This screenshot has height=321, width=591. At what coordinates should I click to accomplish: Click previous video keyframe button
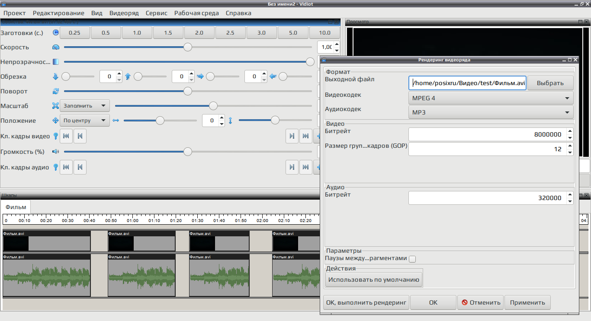[x=80, y=136]
